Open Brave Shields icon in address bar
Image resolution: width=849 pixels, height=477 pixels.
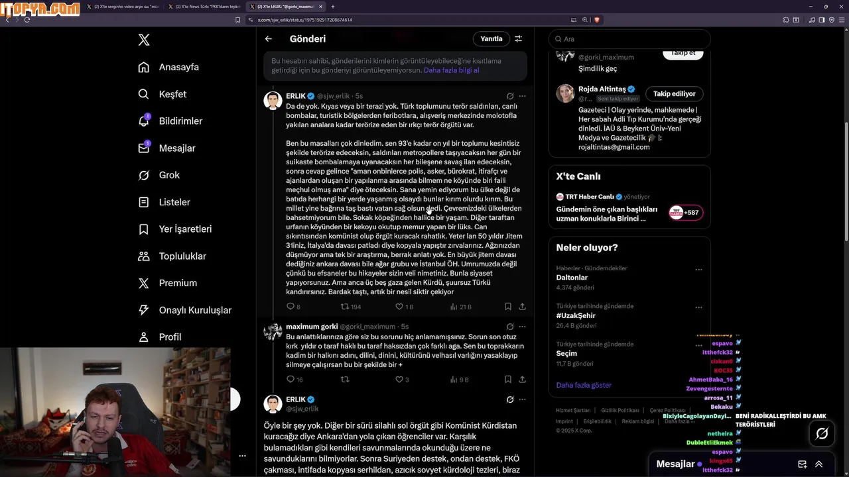pos(597,20)
